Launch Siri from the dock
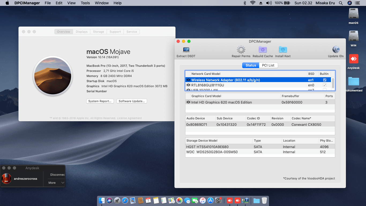This screenshot has height=206, width=366. (x=109, y=200)
